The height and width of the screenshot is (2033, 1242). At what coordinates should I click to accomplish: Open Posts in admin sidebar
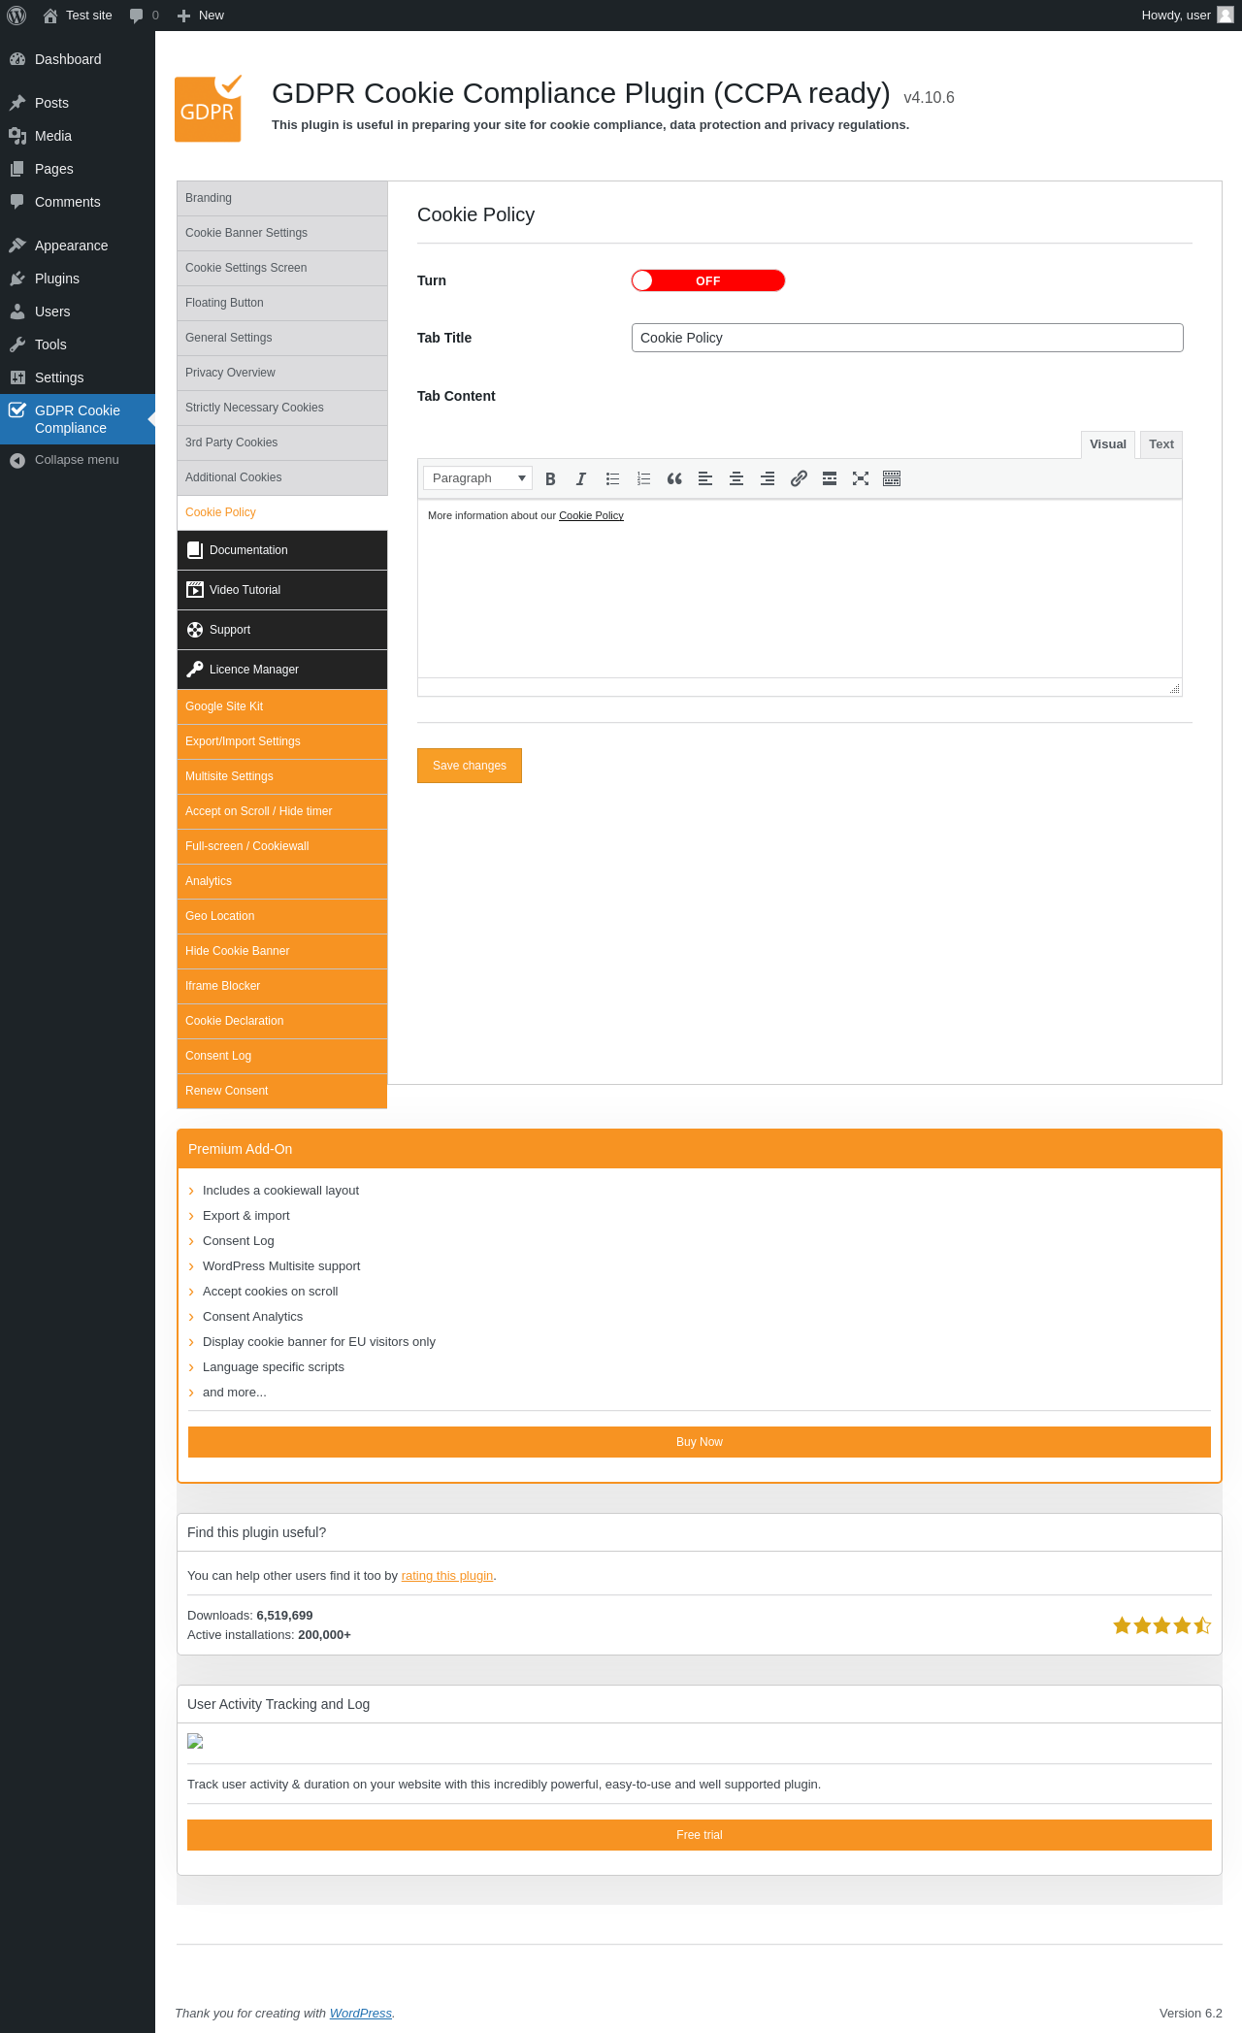coord(78,103)
